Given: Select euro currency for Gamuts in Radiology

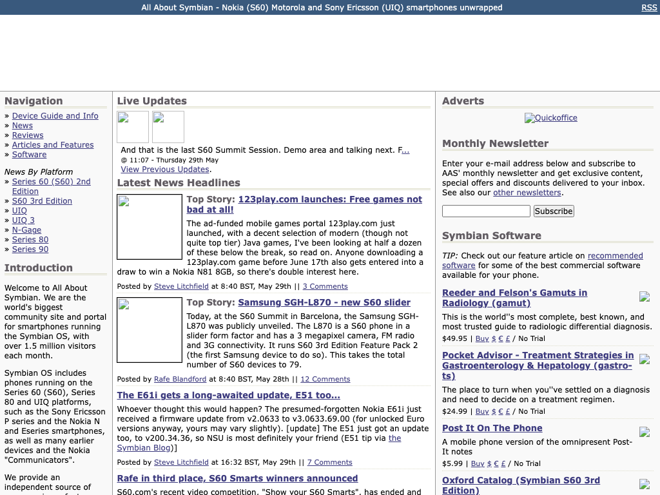Looking at the screenshot, I should point(500,338).
